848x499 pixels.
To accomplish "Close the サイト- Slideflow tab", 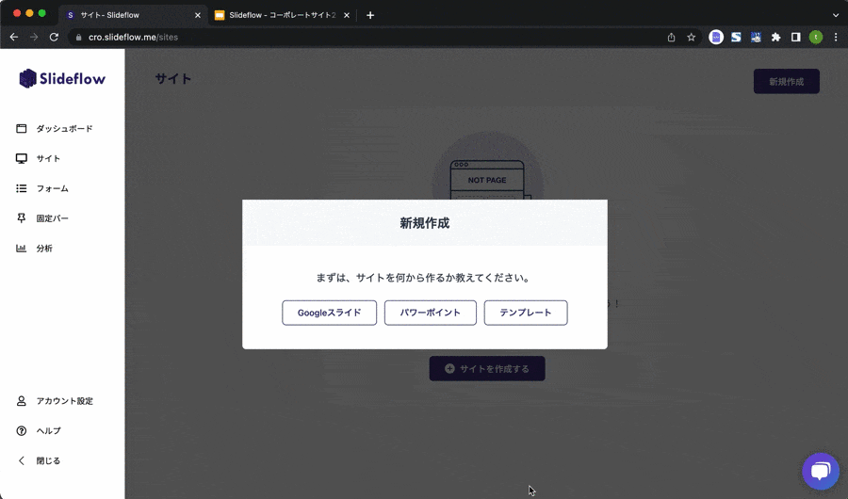I will (198, 15).
